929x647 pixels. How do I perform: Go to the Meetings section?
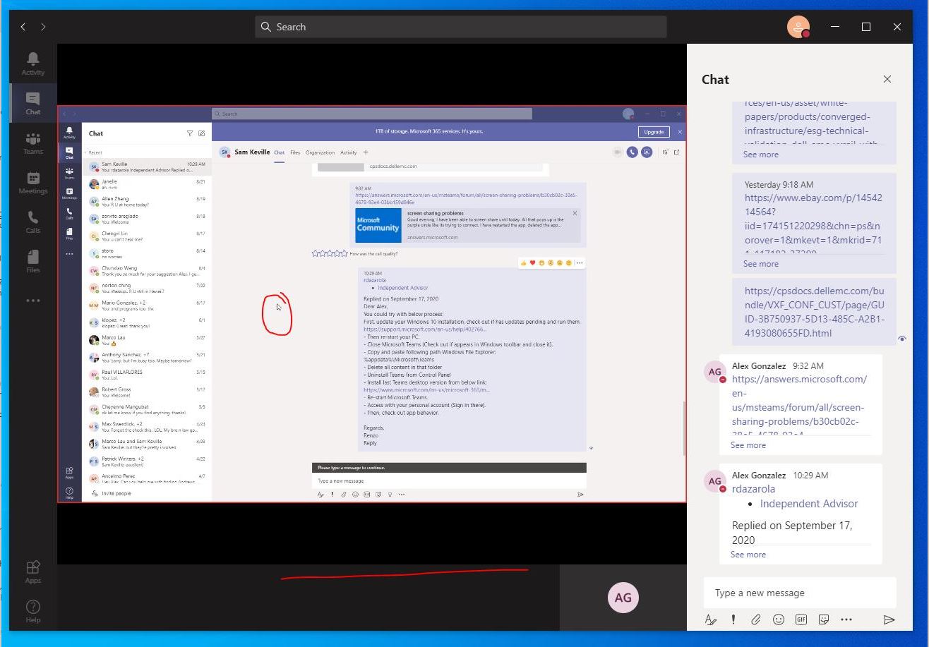tap(32, 182)
